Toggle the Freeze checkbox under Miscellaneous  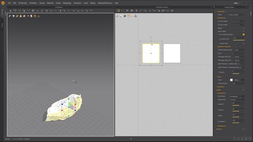pos(244,129)
